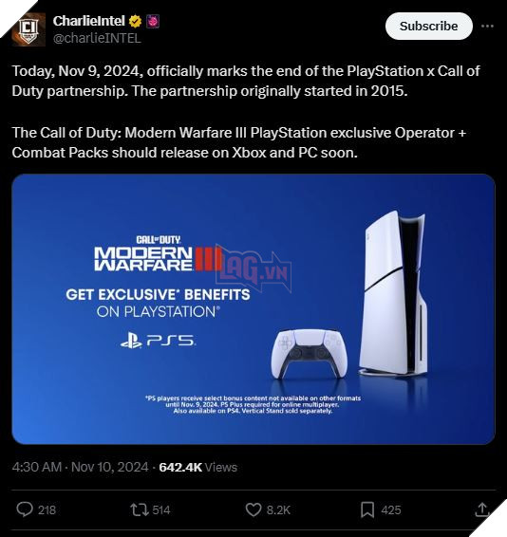Open the @charlieINTEL handle link

tap(97, 38)
